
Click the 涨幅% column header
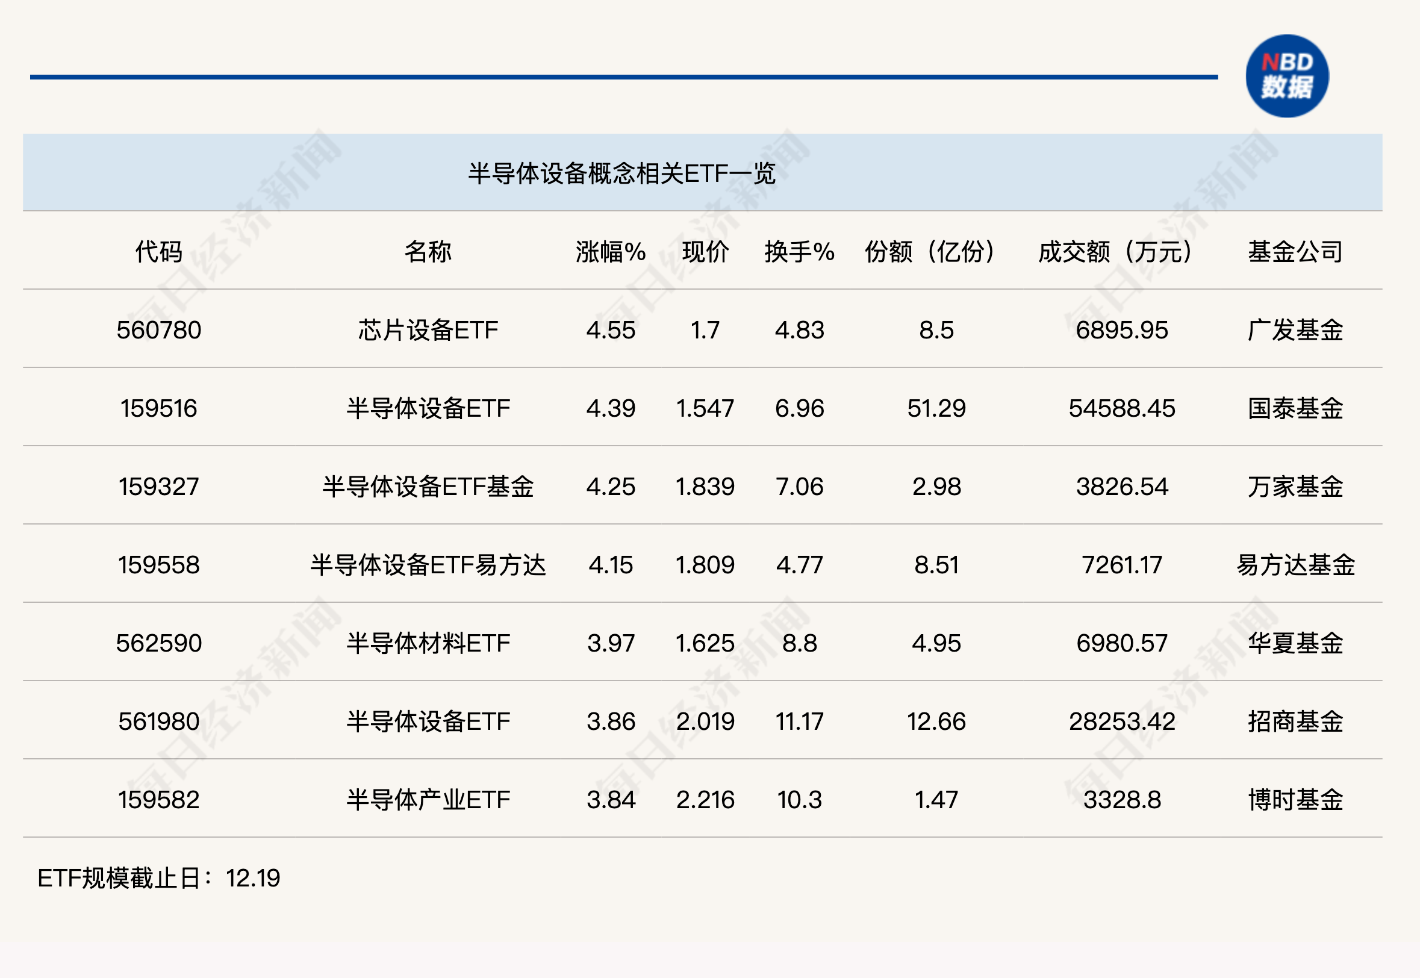pyautogui.click(x=610, y=252)
